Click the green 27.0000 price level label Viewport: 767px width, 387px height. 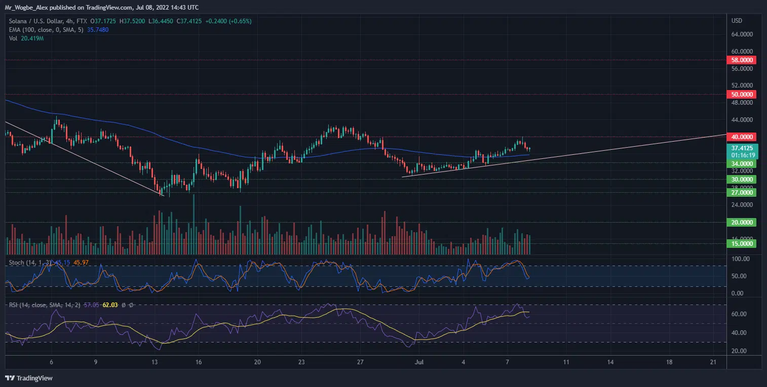coord(741,193)
